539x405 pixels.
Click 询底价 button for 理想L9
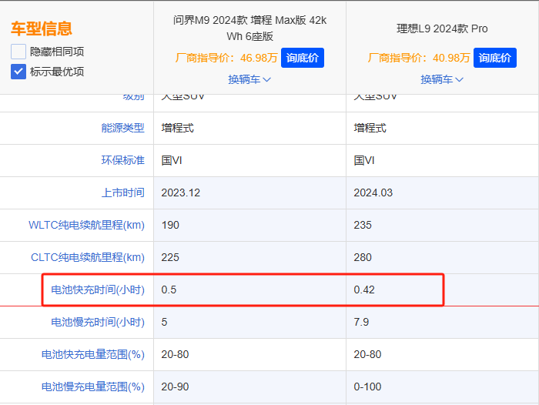495,58
